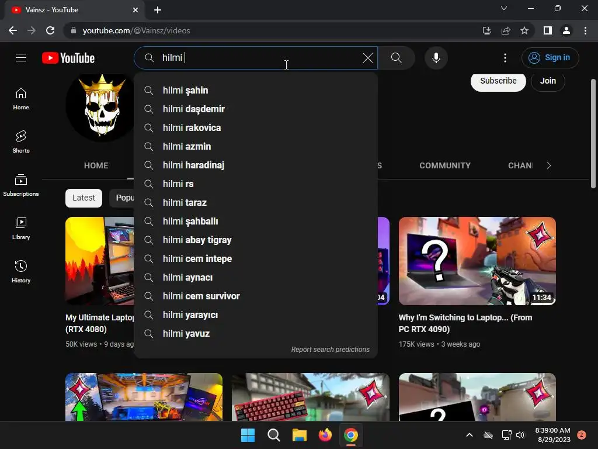598x449 pixels.
Task: Open red keyboard video thumbnail
Action: (311, 397)
